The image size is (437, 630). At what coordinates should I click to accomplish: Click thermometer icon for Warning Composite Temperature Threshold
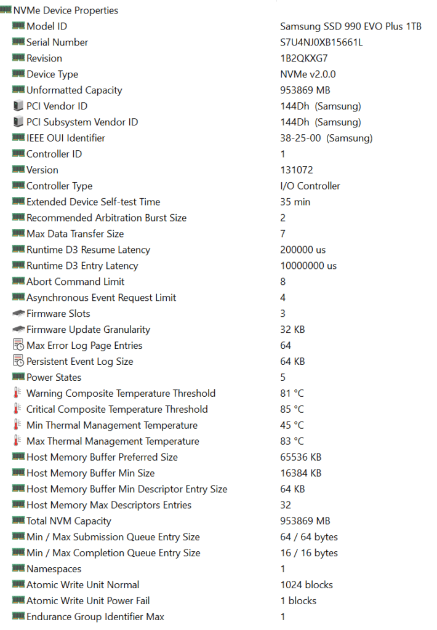tap(18, 393)
